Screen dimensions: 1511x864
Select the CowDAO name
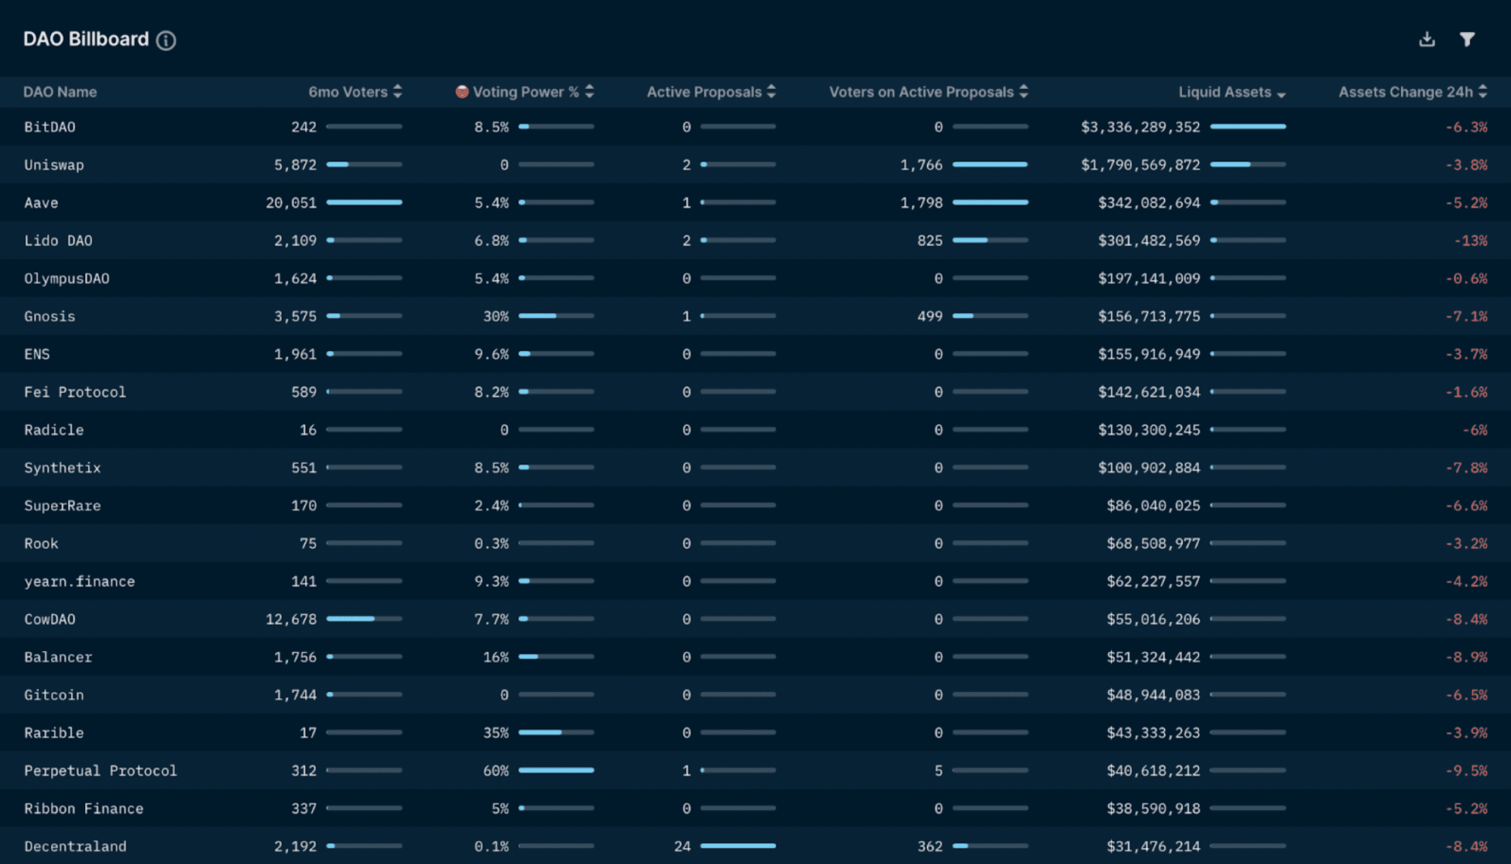point(49,619)
